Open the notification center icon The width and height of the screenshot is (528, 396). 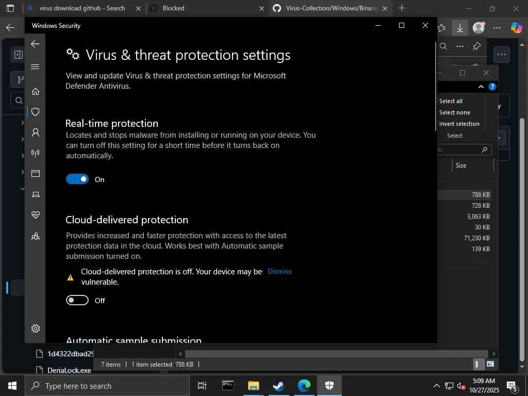pos(512,386)
